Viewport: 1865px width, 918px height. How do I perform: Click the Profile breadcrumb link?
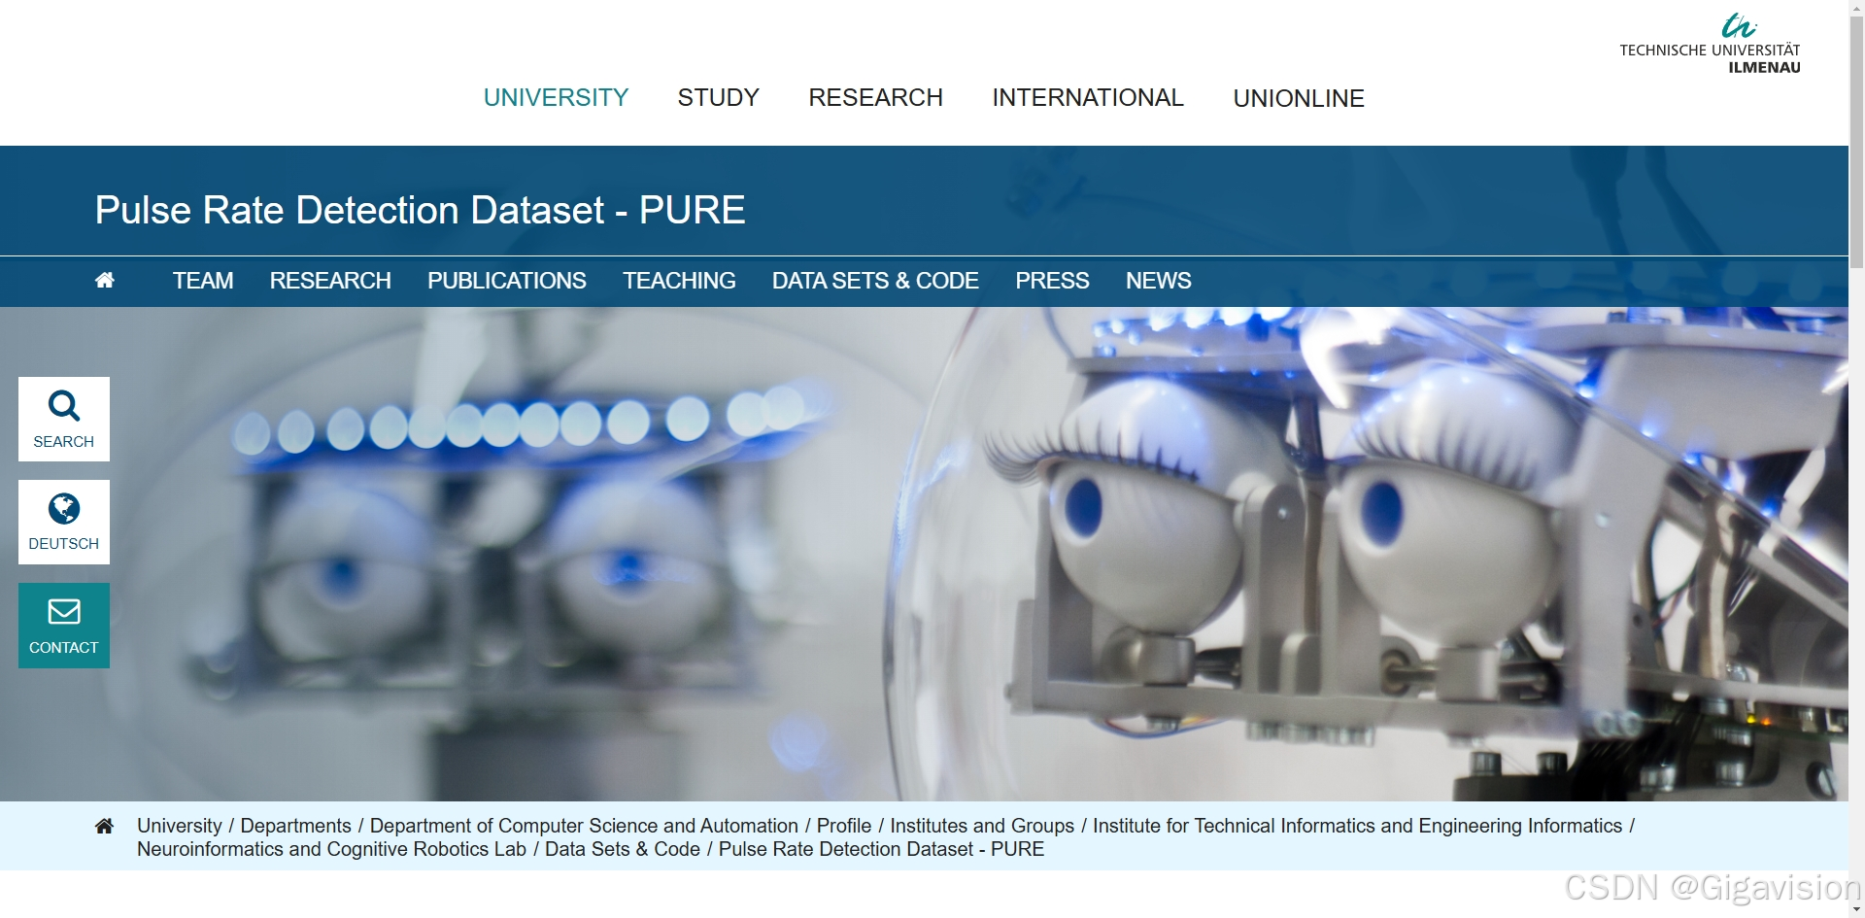[844, 826]
